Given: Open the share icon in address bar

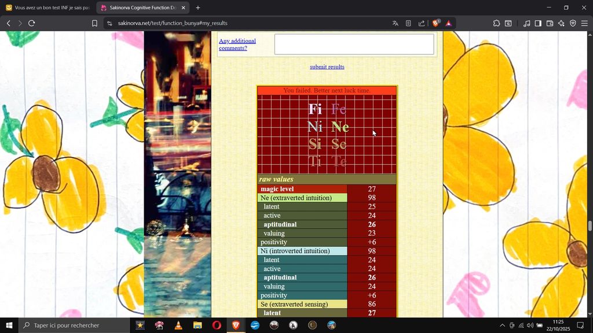Looking at the screenshot, I should point(422,23).
